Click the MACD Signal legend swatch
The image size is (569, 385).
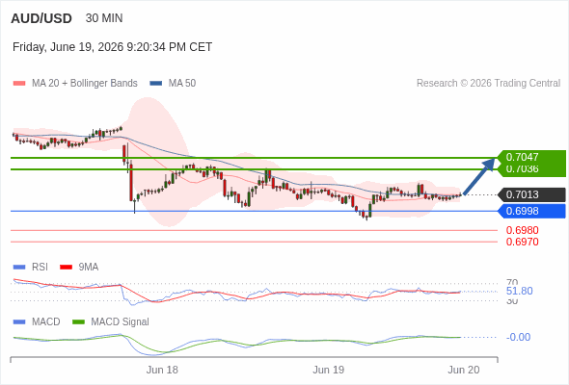[x=78, y=322]
